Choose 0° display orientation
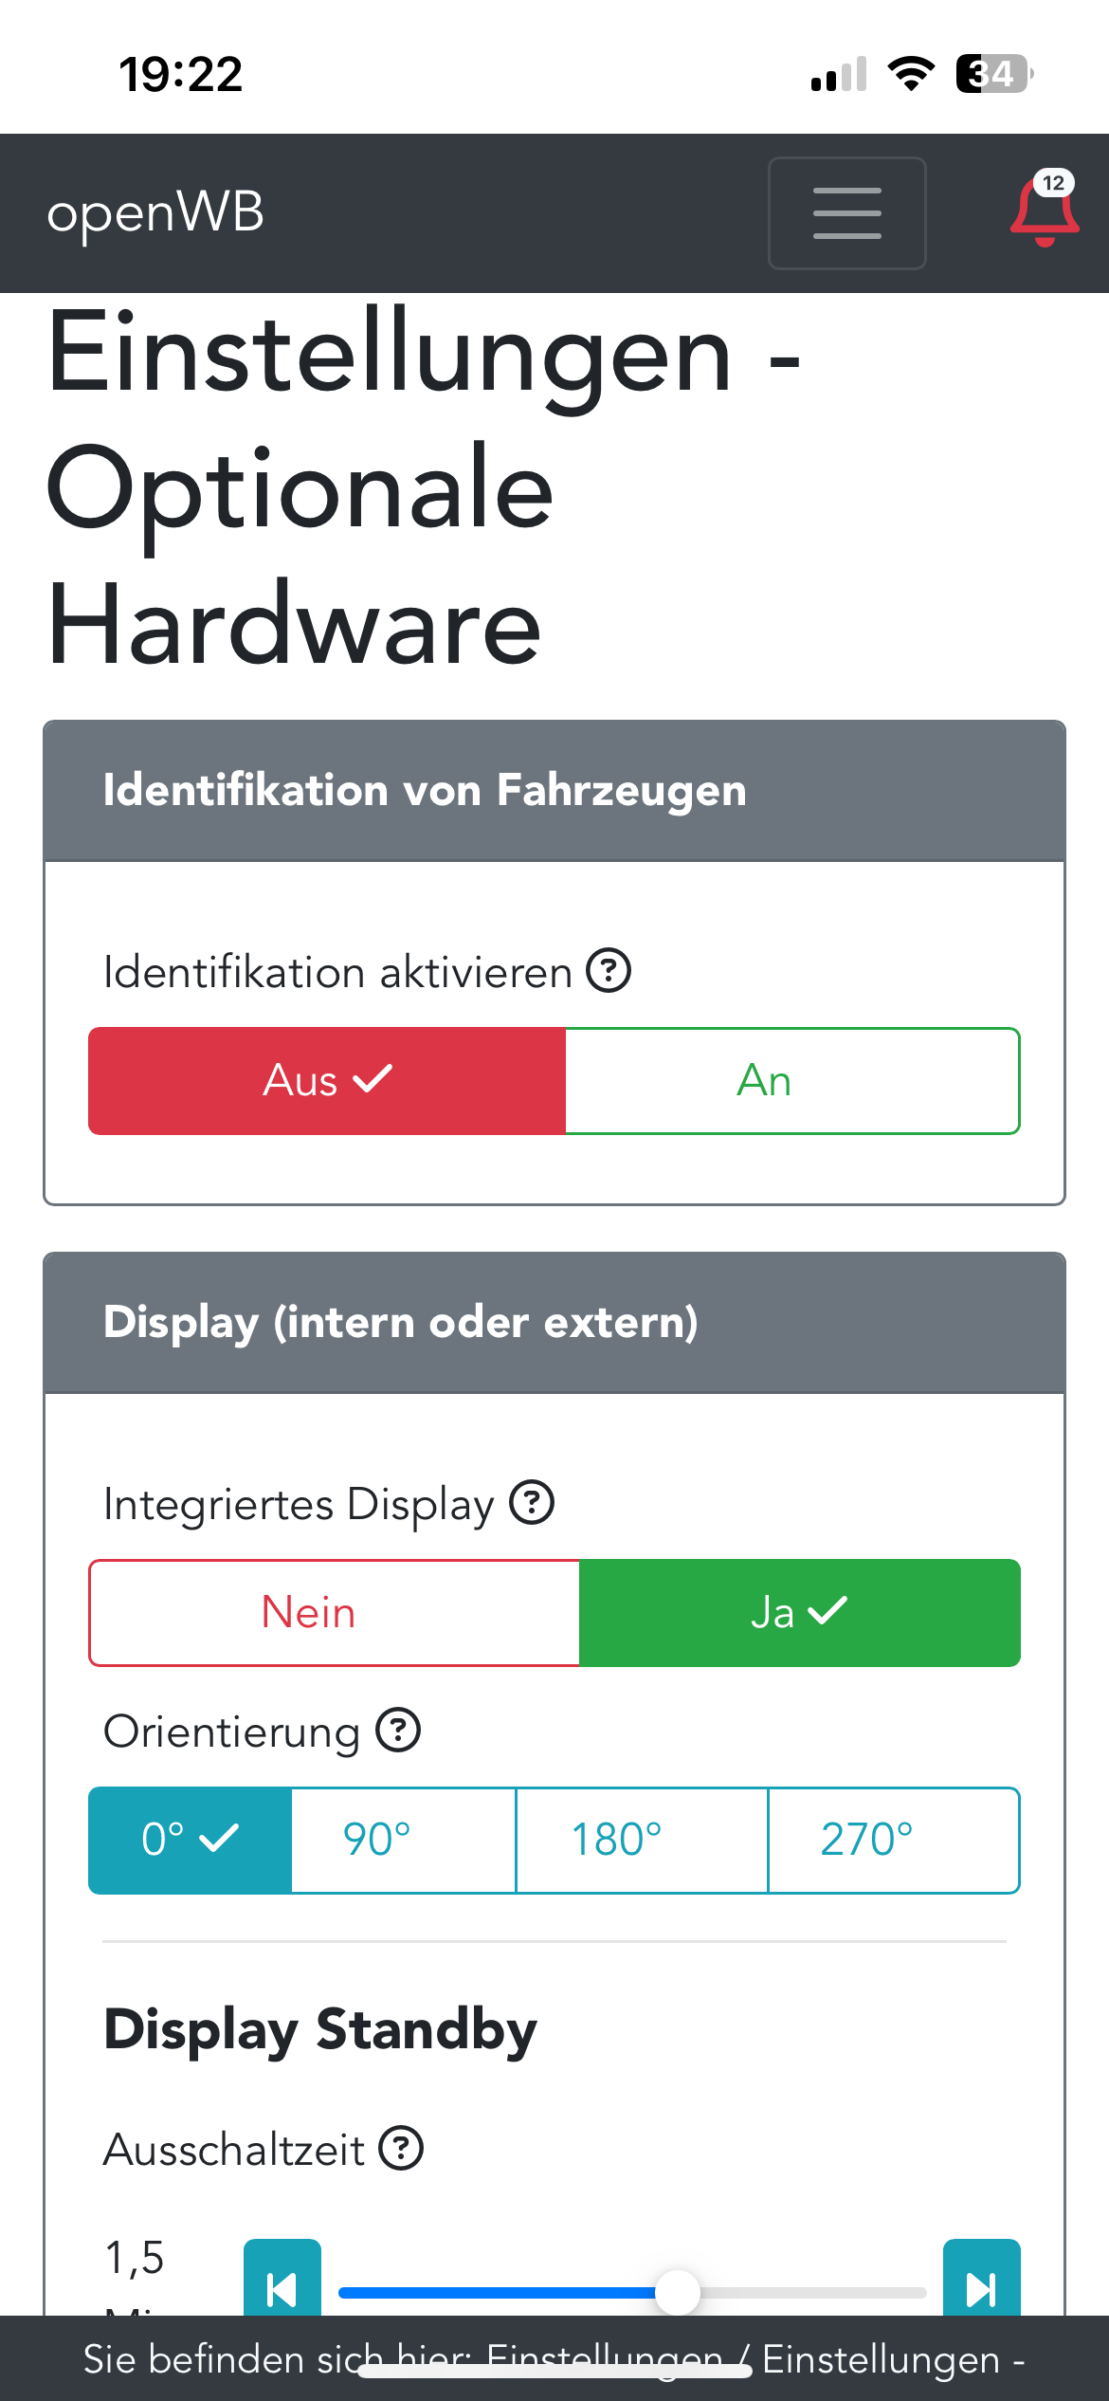This screenshot has height=2401, width=1109. [x=190, y=1840]
